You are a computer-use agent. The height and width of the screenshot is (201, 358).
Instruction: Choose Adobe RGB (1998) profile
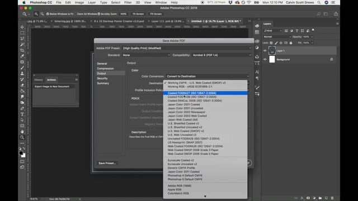[205, 186]
